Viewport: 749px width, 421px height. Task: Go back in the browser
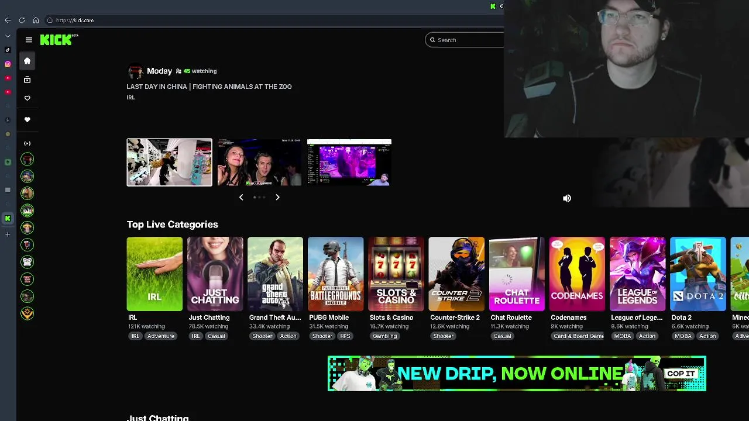8,20
